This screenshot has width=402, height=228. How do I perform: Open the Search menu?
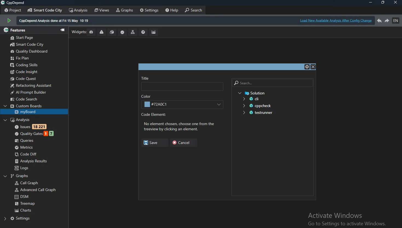click(193, 10)
